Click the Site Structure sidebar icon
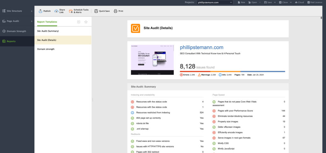This screenshot has height=153, width=326. coord(4,11)
